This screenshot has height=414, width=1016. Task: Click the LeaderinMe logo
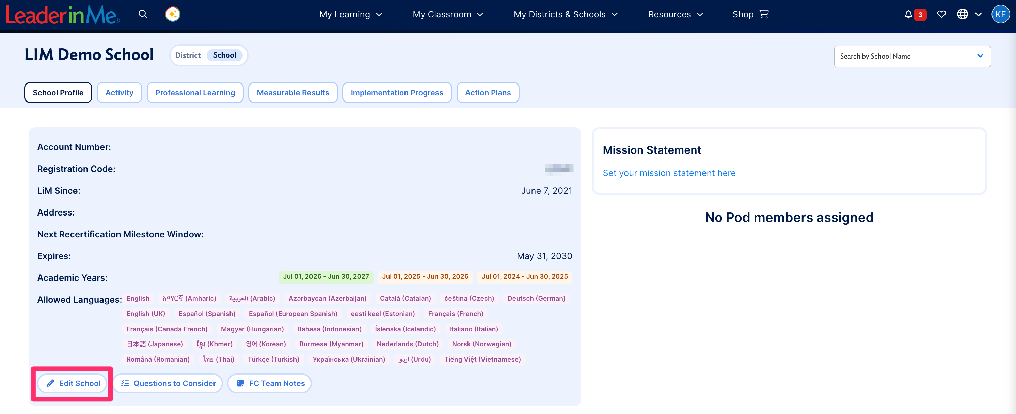(62, 15)
